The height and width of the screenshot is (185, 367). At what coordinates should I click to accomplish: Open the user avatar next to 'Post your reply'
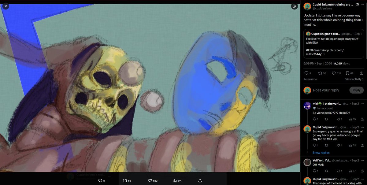(x=307, y=90)
